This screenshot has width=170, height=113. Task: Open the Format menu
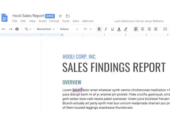click(x=54, y=21)
